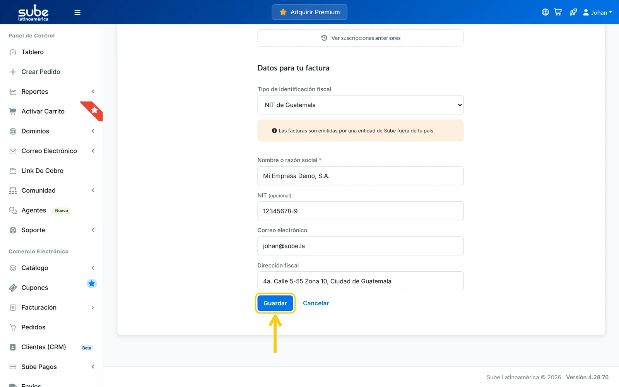Image resolution: width=619 pixels, height=387 pixels.
Task: Open Link De Cobro menu item
Action: coord(51,171)
